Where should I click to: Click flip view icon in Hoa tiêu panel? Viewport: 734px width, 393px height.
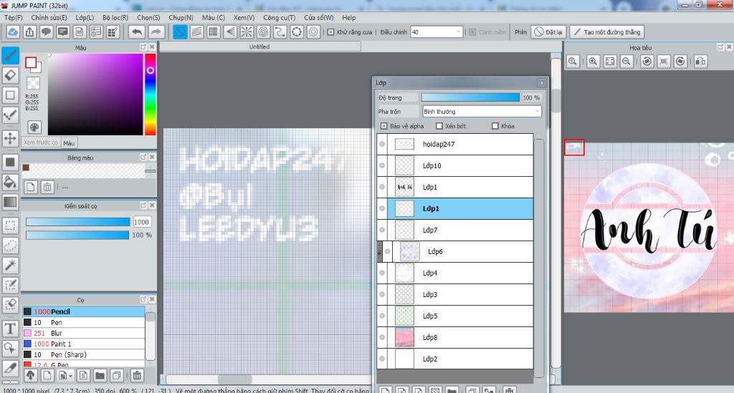tap(700, 62)
